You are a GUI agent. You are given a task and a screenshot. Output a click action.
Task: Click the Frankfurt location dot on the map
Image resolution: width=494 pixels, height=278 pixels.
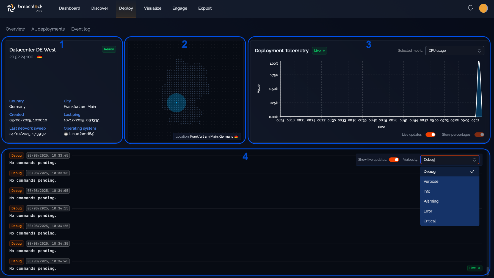[x=176, y=103]
